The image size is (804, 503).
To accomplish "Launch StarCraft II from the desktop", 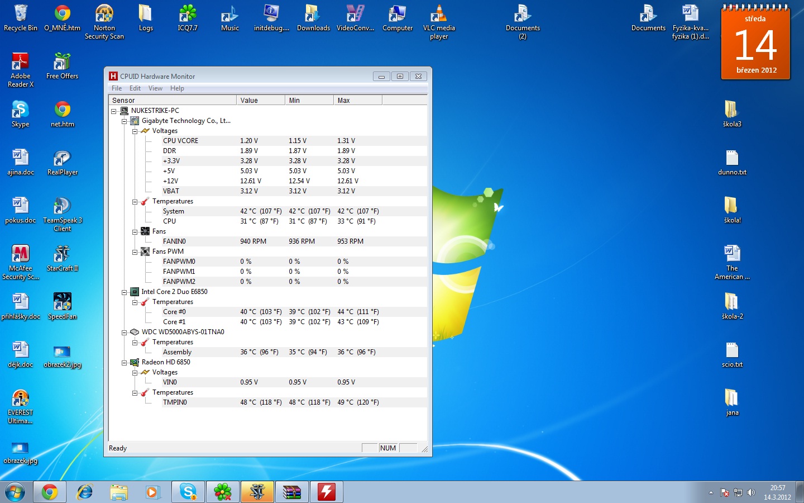I will point(62,258).
